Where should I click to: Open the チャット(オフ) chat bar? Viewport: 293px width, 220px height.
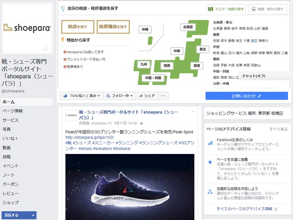265,76
